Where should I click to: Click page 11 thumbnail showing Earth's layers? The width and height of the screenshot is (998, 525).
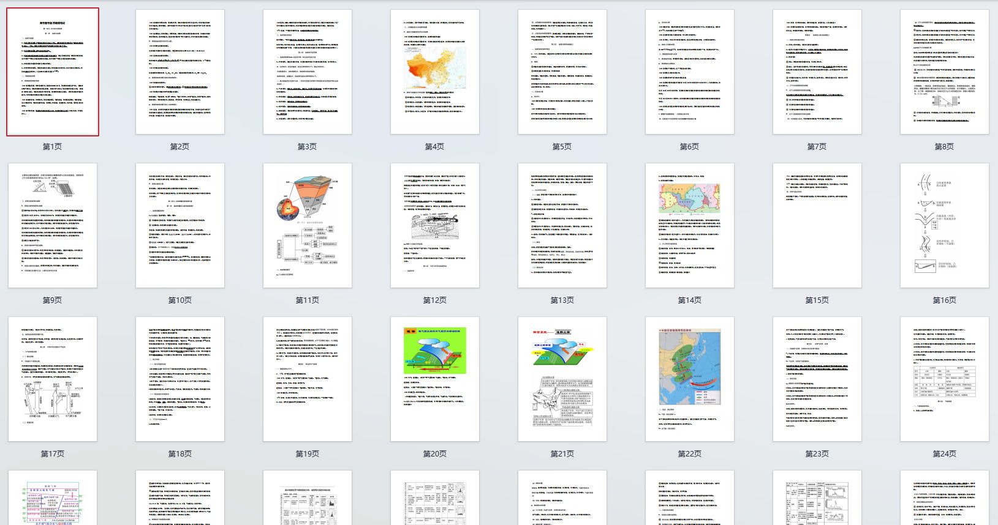(x=308, y=225)
